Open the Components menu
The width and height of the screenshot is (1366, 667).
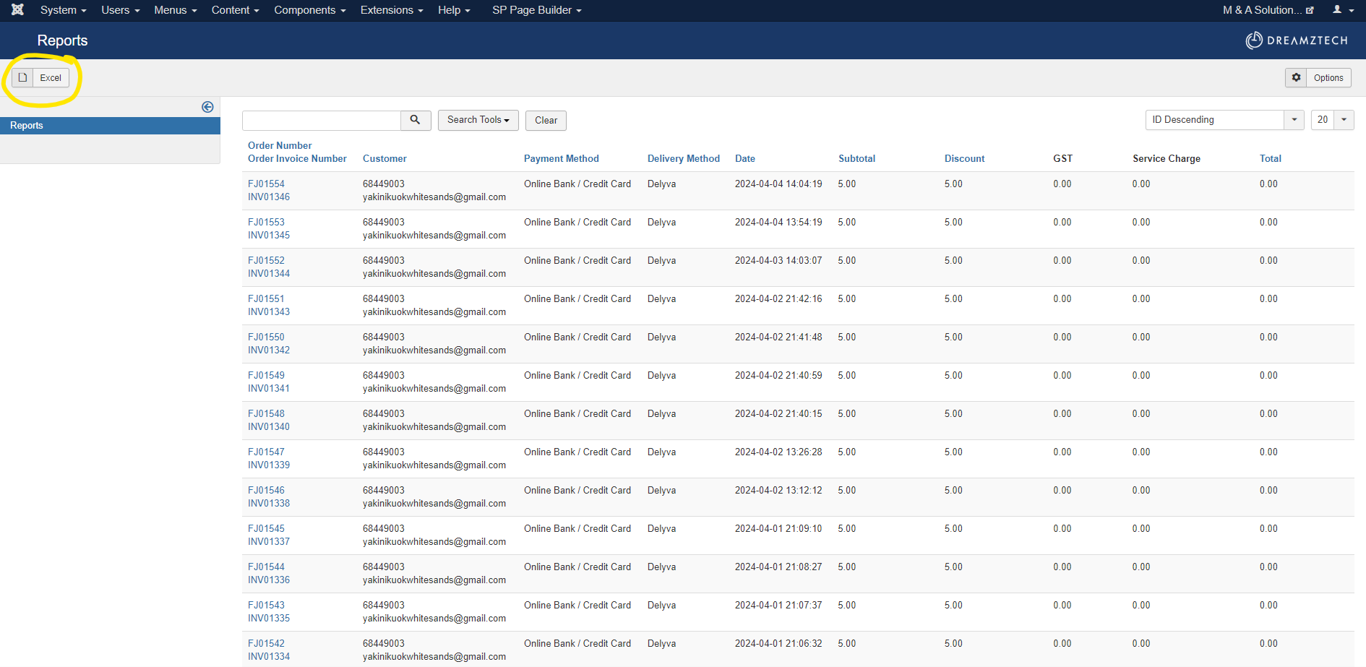(x=309, y=10)
